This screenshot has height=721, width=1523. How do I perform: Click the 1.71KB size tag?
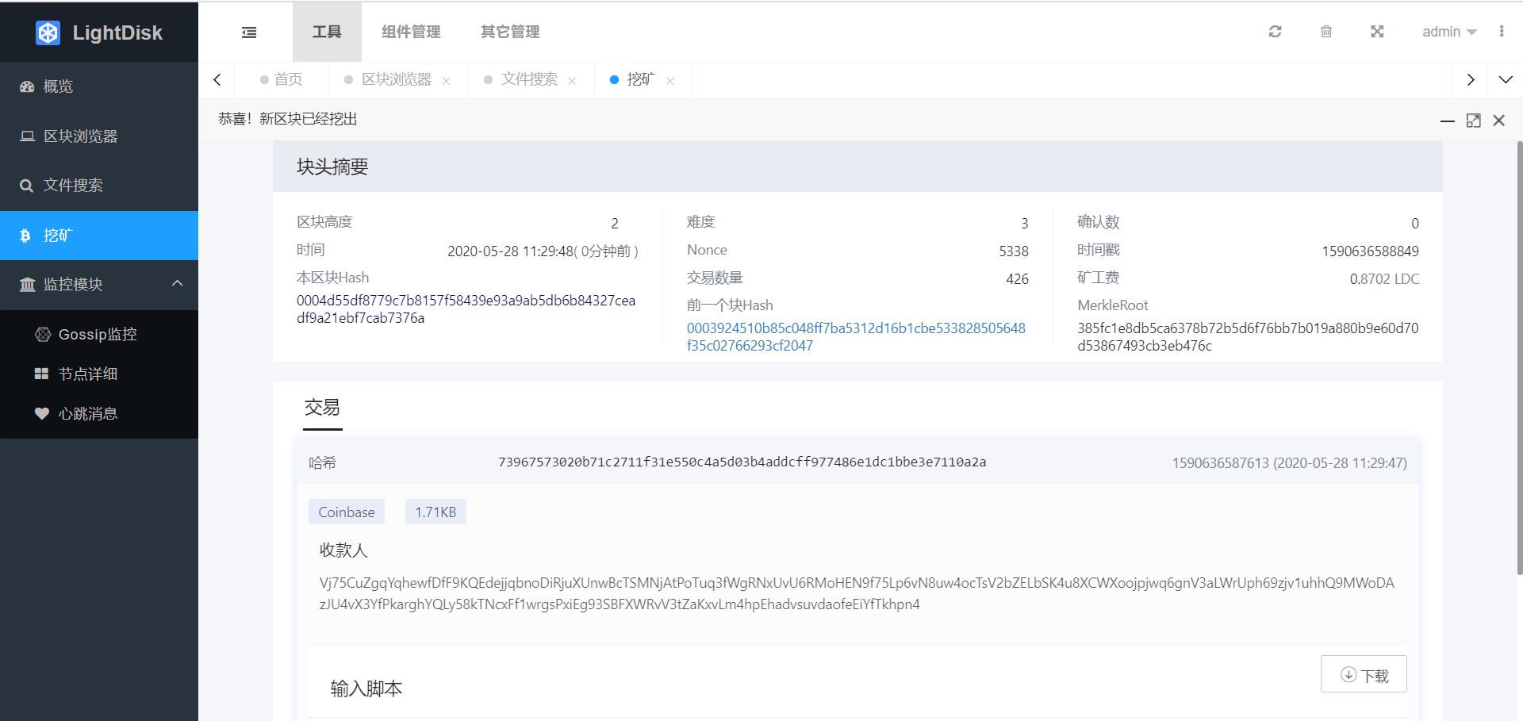[x=435, y=512]
